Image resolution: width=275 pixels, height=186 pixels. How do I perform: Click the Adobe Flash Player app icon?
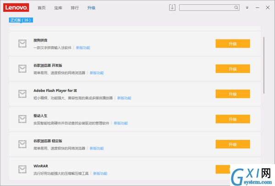[x=22, y=94]
